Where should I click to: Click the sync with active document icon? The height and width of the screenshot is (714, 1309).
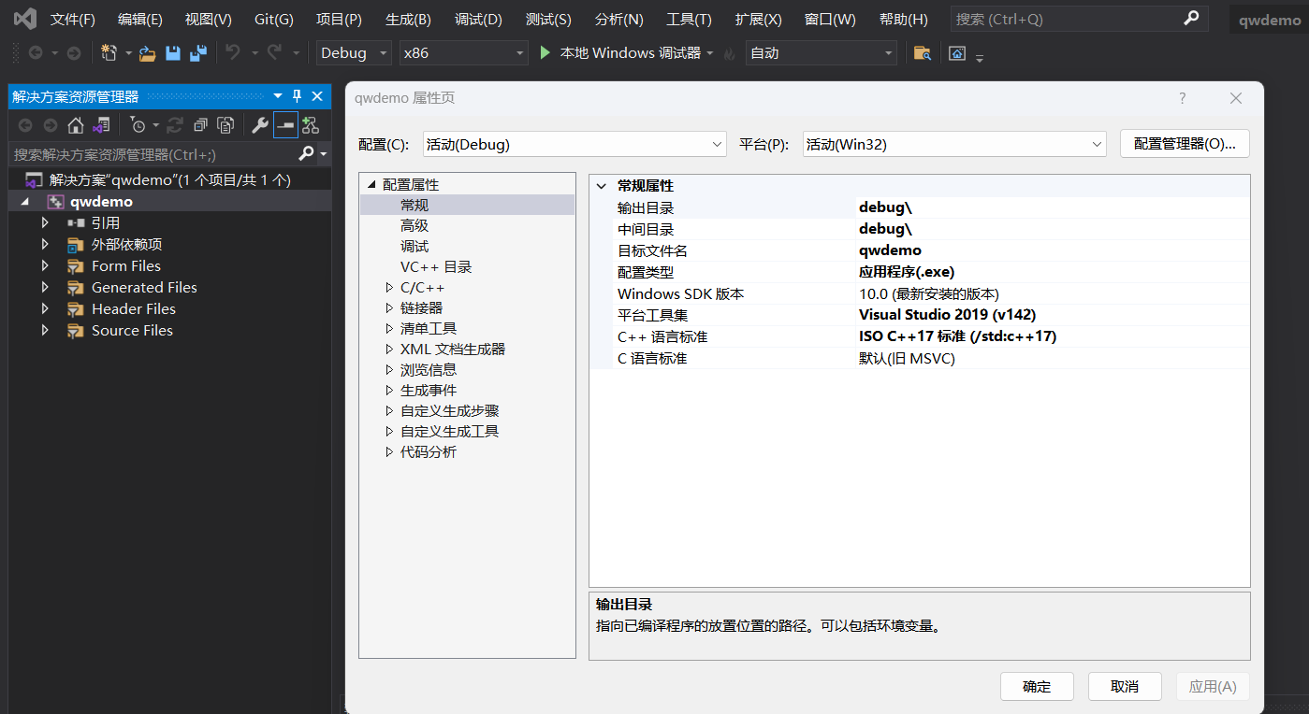pyautogui.click(x=175, y=125)
